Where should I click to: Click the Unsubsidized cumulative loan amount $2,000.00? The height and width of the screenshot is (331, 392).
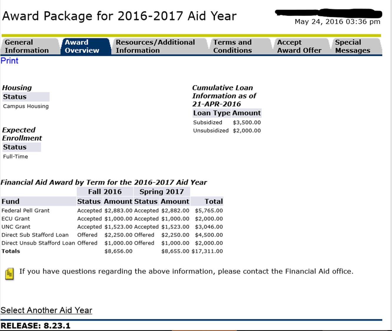(x=247, y=131)
